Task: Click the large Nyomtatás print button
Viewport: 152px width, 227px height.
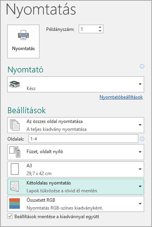Action: pos(23,42)
